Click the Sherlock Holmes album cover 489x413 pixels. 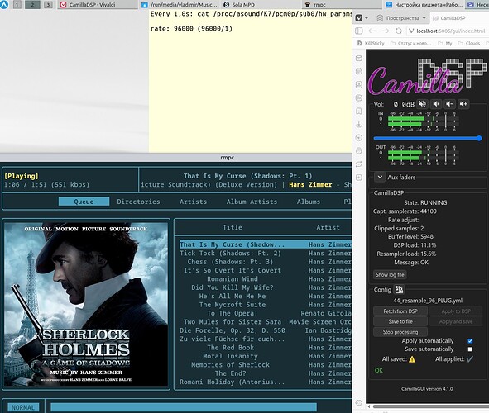point(86,304)
